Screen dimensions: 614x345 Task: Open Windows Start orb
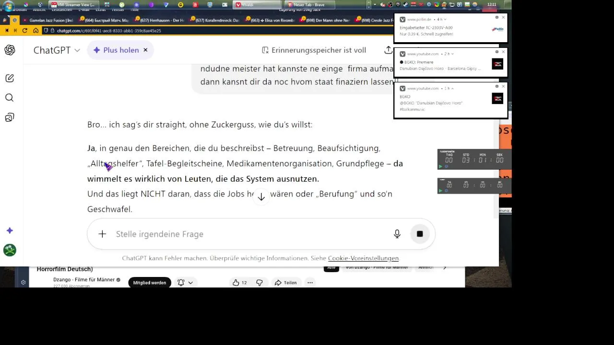pos(8,6)
